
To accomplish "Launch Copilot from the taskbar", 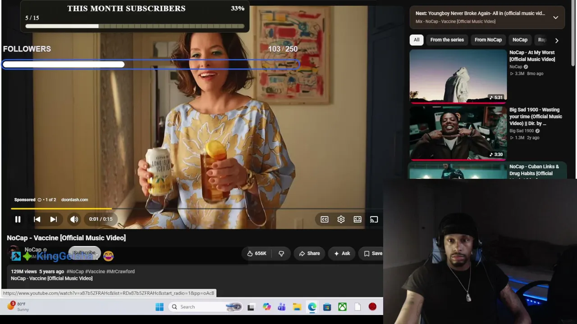I will coord(267,307).
